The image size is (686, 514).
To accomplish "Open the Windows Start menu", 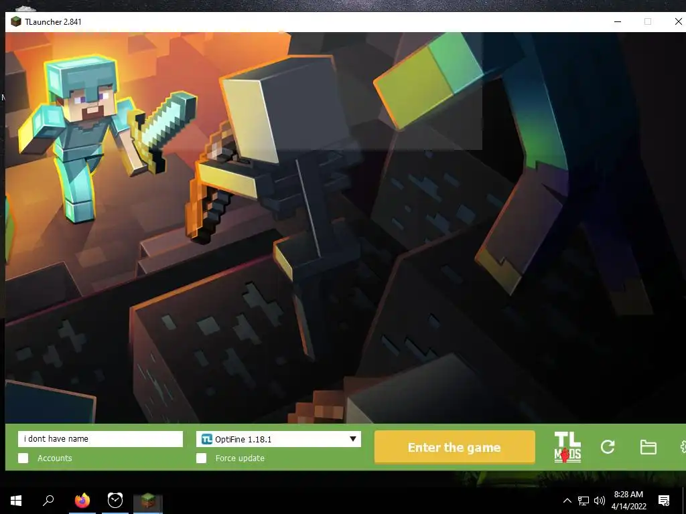I will click(16, 501).
